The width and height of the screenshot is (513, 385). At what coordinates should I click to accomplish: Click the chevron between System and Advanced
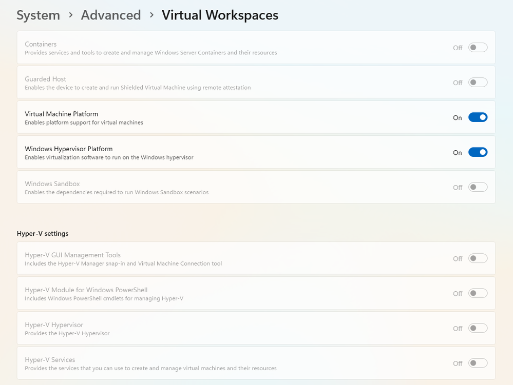coord(71,15)
